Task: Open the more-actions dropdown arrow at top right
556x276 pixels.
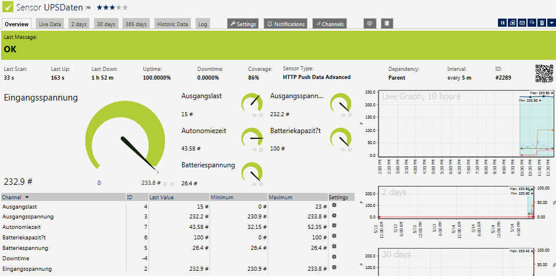Action: pyautogui.click(x=551, y=23)
